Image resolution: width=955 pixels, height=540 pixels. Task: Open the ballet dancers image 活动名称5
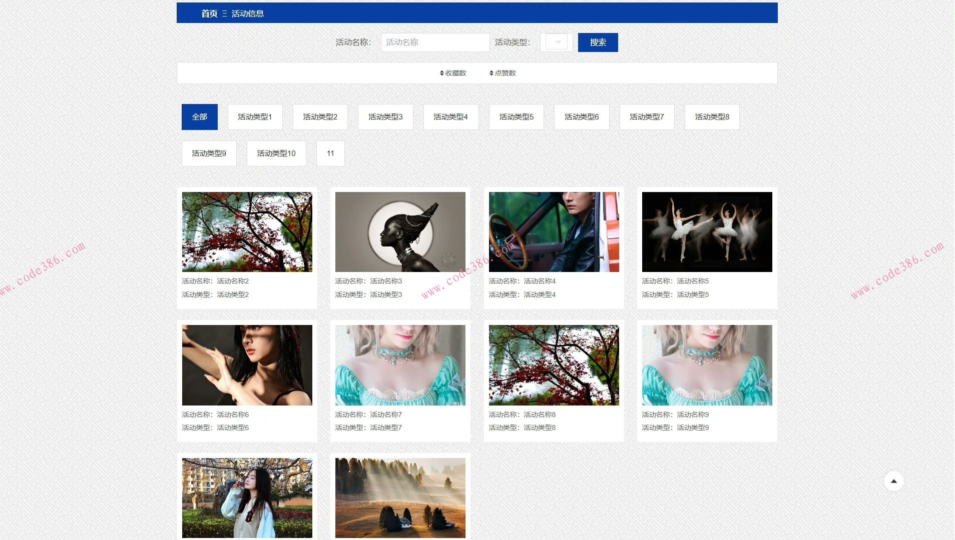[x=707, y=232]
